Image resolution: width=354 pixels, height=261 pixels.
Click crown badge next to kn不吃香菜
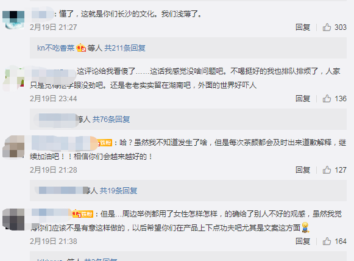pos(81,48)
